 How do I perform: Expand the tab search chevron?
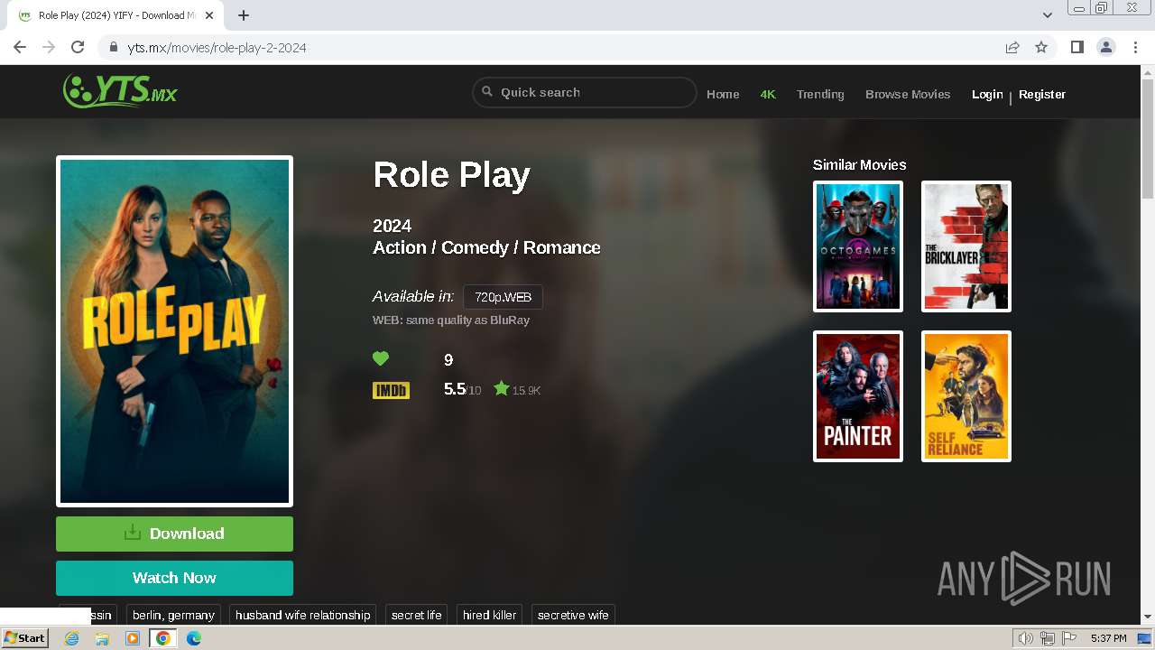tap(1048, 15)
